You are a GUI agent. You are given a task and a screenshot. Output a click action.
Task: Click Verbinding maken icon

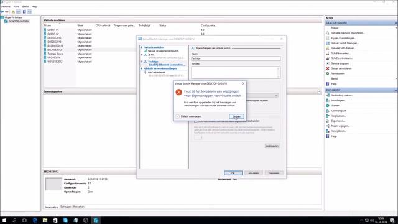pos(328,95)
